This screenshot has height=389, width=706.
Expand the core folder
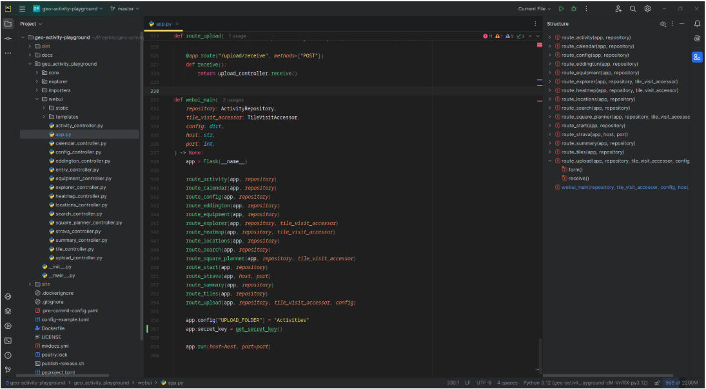point(37,72)
